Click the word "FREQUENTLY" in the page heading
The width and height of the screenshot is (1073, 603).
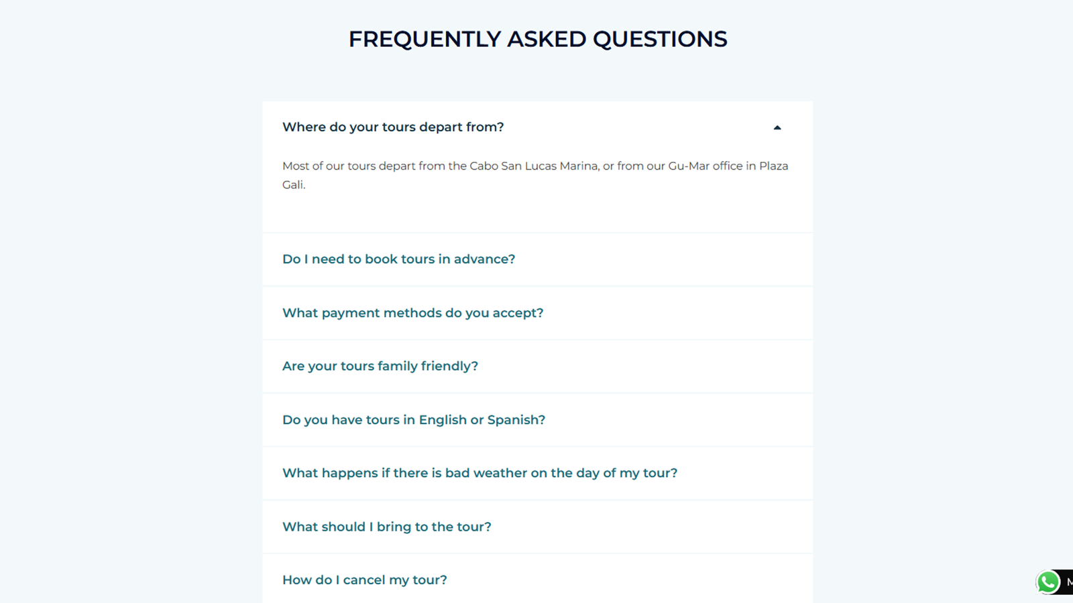tap(425, 40)
